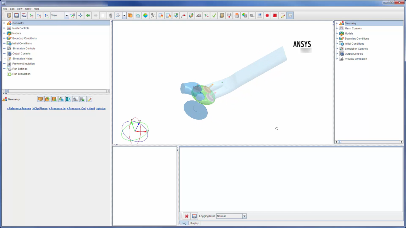
Task: Expand Boundary Conditions node in left tree
Action: [x=4, y=38]
